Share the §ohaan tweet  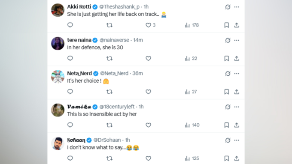coord(237,158)
